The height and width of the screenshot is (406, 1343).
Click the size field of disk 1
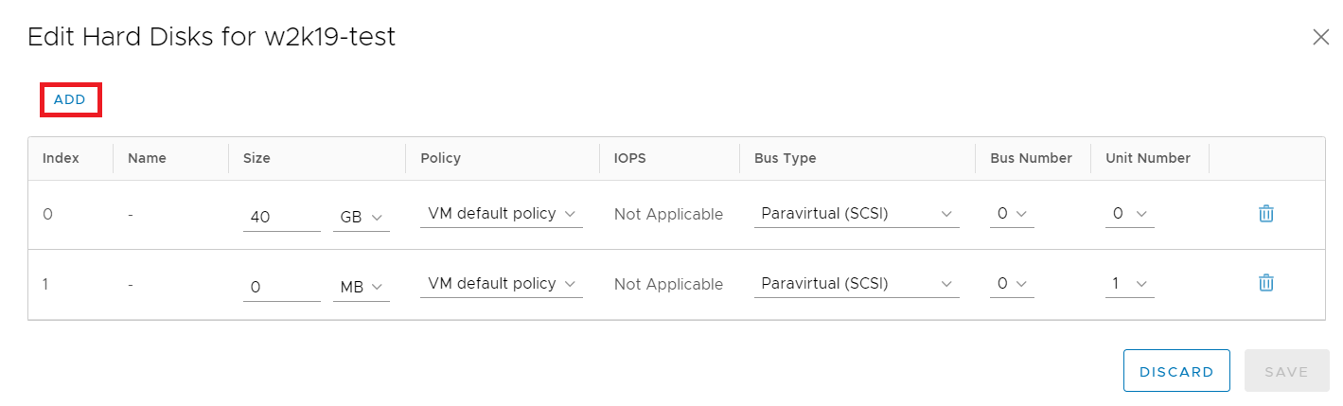pos(281,286)
